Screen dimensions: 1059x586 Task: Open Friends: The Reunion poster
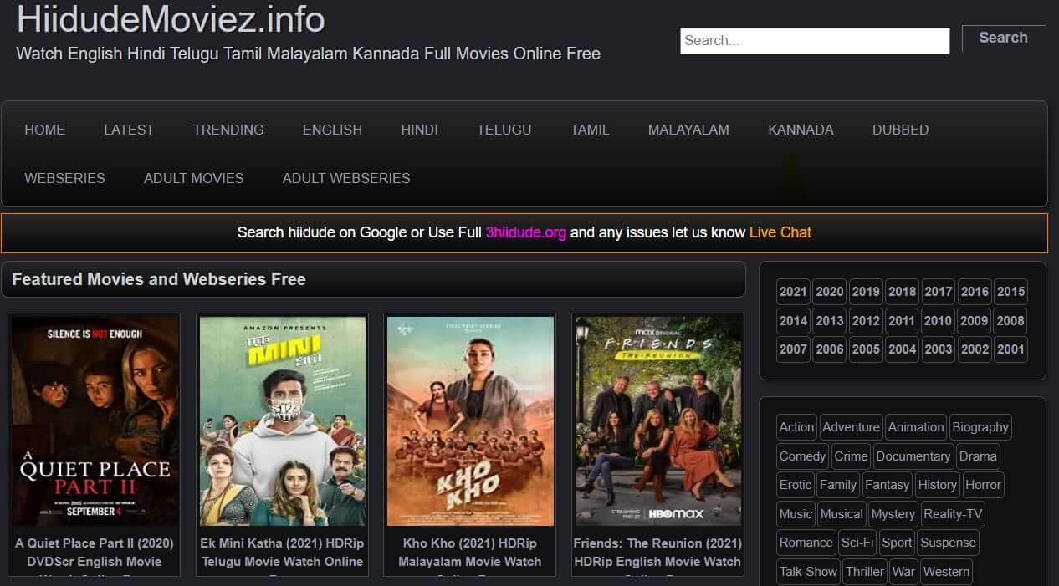click(657, 420)
